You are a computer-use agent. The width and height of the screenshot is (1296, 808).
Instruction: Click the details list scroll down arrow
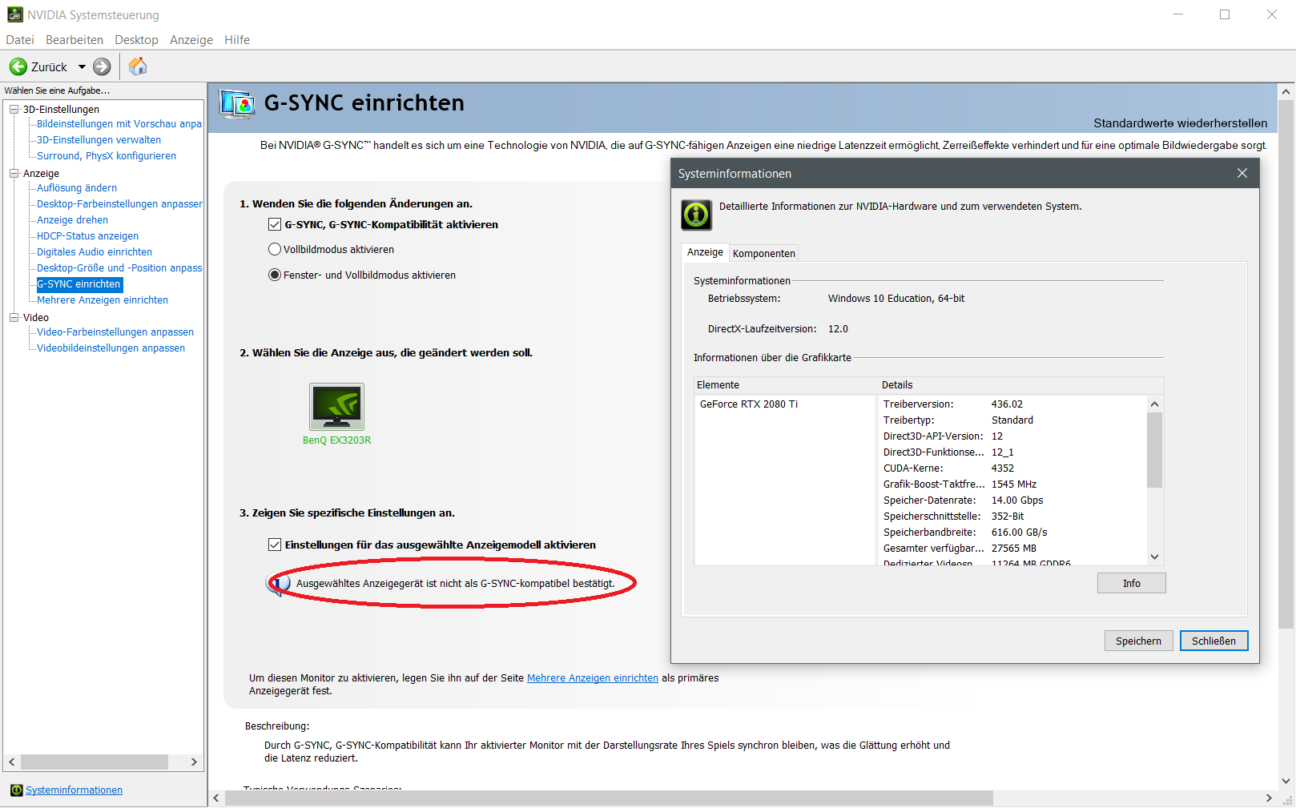coord(1154,557)
